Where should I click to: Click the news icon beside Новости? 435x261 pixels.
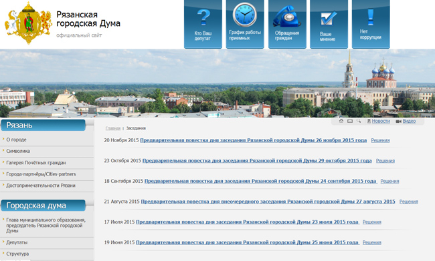click(369, 121)
